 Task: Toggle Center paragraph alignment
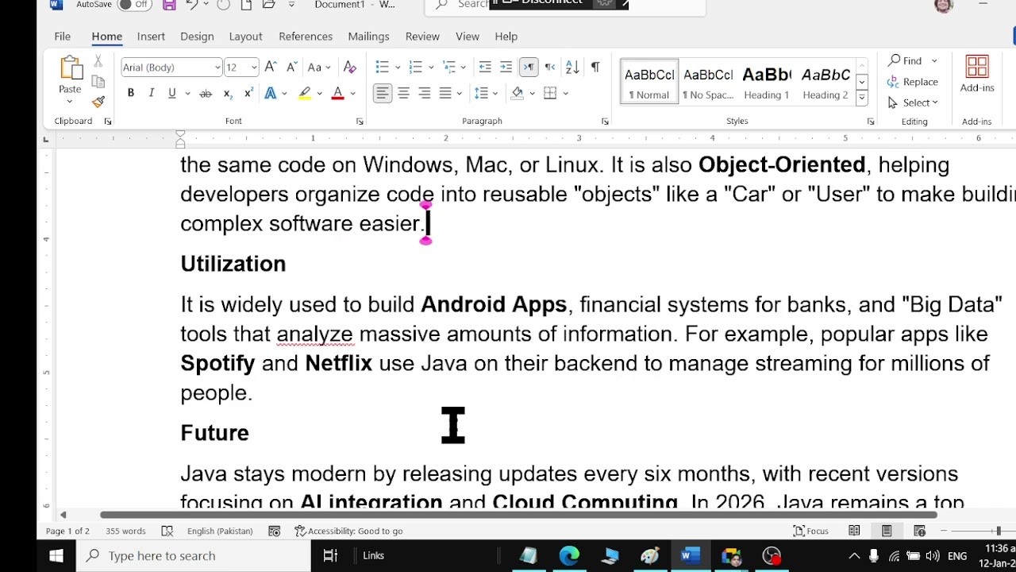403,94
